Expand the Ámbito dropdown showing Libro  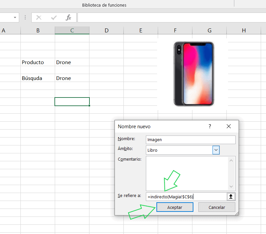[x=216, y=150]
